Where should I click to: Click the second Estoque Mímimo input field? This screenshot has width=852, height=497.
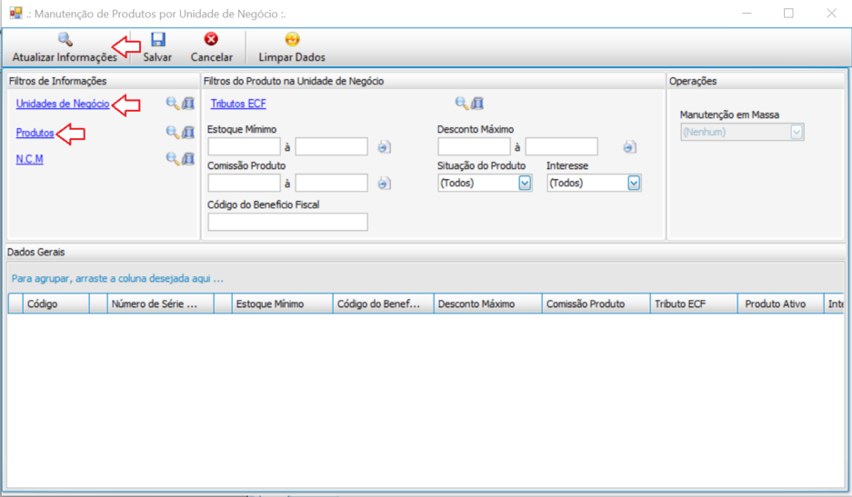click(x=332, y=146)
